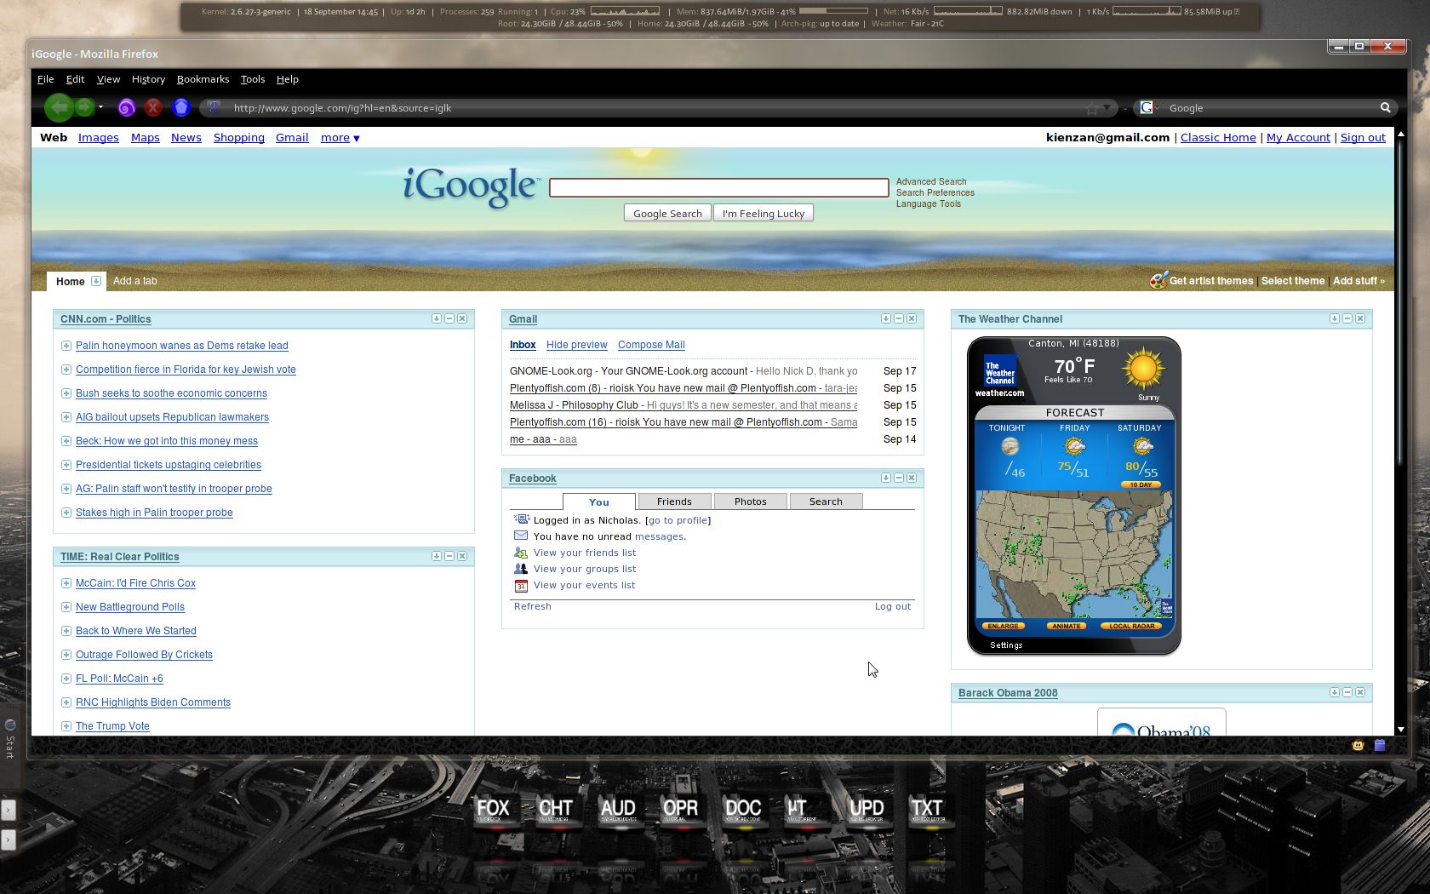
Task: Launch TXT text editor from the dock
Action: [x=927, y=810]
